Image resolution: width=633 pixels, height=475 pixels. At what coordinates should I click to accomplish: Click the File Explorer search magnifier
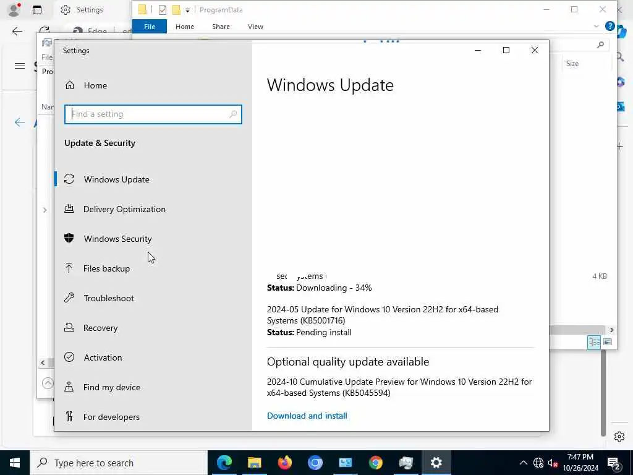tap(600, 45)
